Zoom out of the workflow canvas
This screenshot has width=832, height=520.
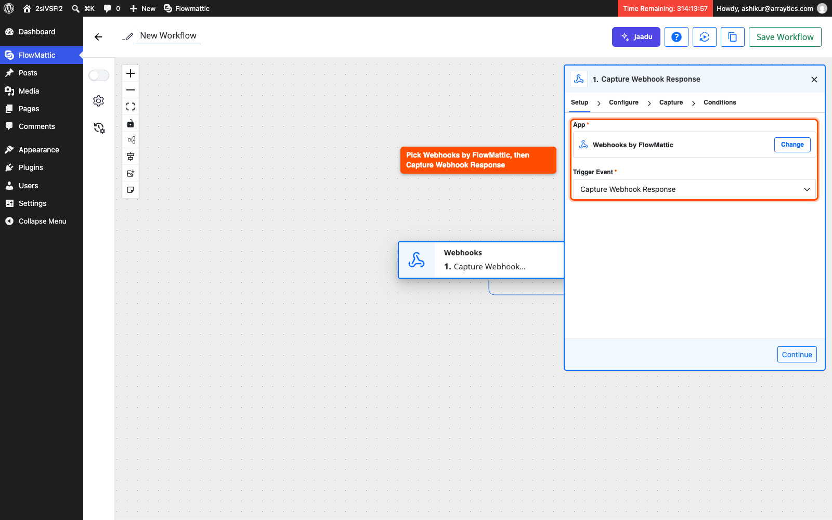pyautogui.click(x=131, y=90)
